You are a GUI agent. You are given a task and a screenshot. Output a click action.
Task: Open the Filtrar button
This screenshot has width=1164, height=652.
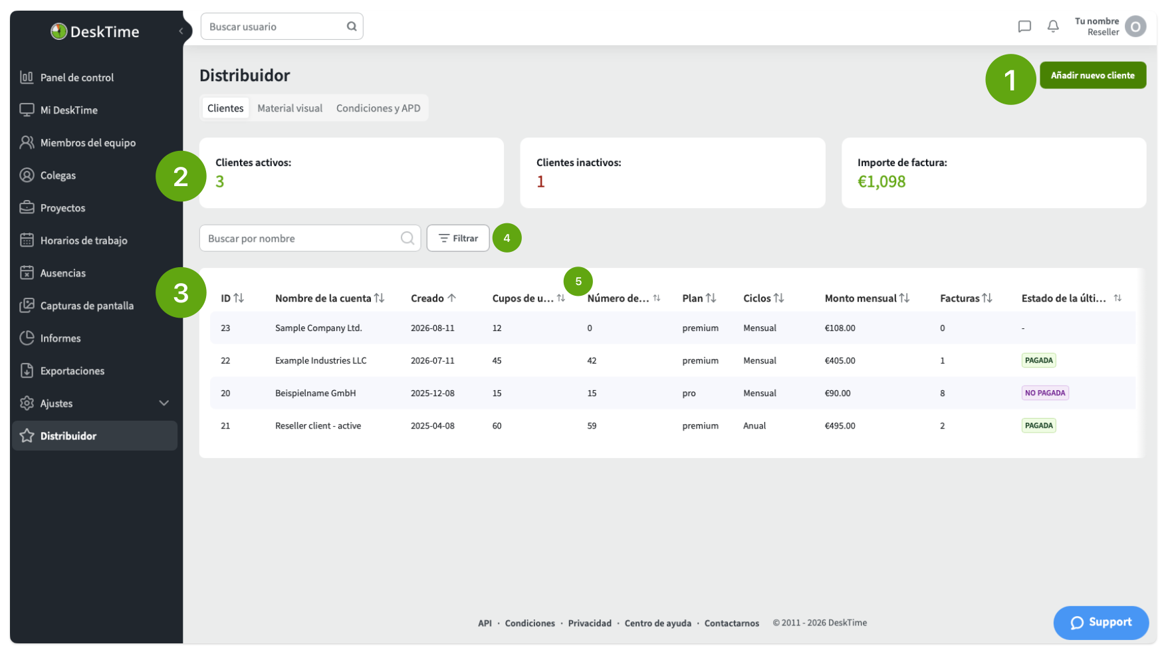pyautogui.click(x=458, y=238)
